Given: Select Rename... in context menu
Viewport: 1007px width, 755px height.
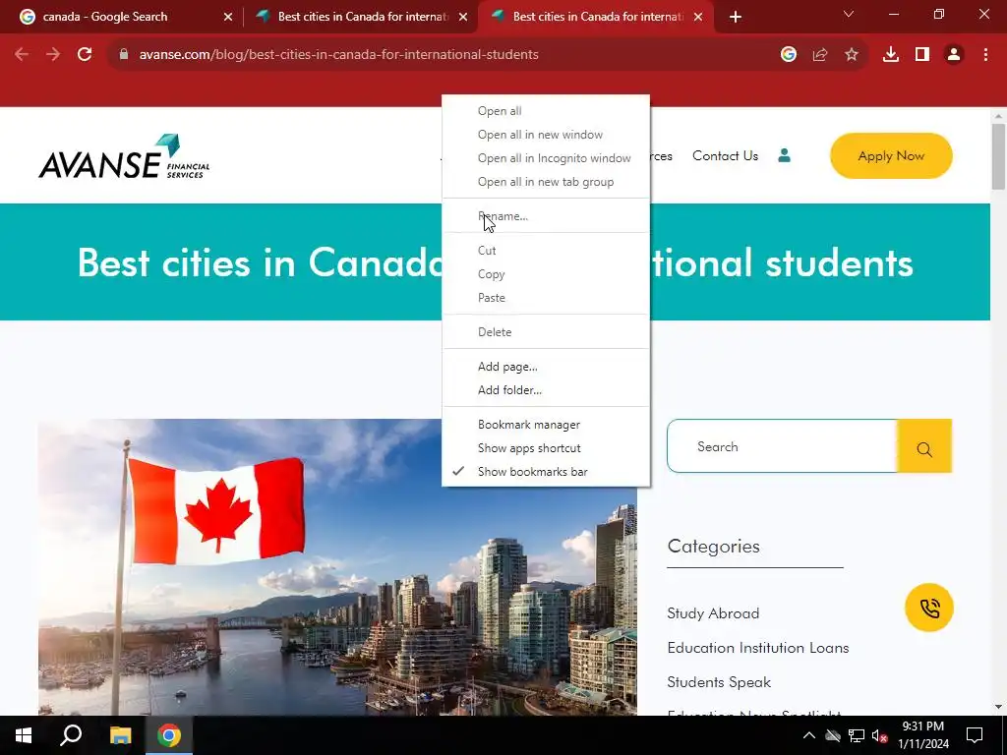Looking at the screenshot, I should point(546,216).
